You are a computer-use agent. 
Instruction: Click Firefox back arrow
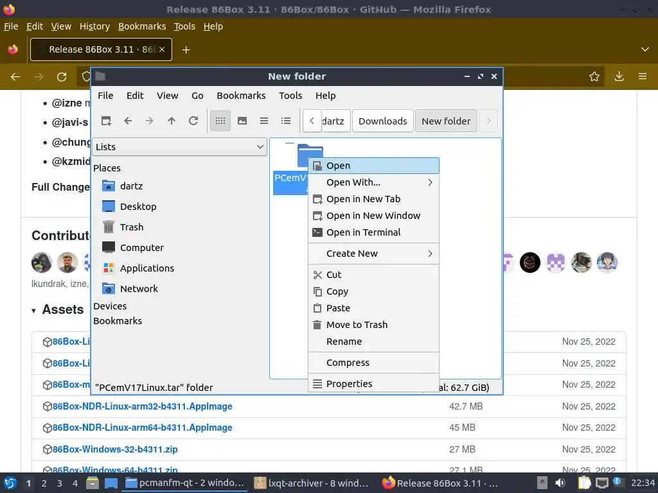[15, 77]
